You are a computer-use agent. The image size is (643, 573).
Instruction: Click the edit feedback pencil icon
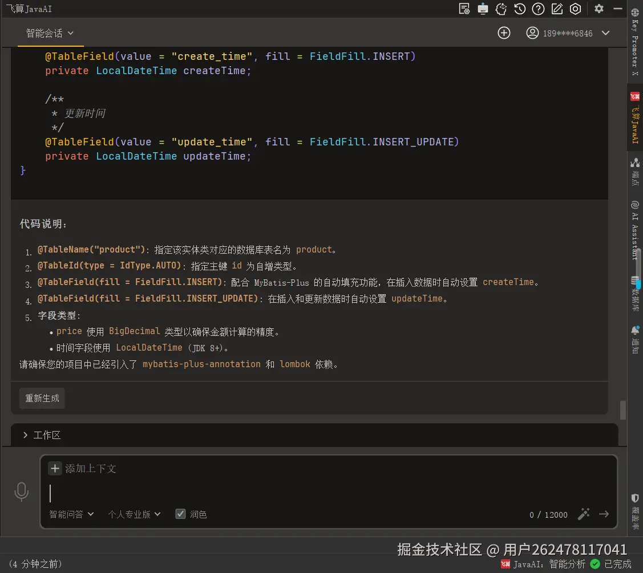557,9
